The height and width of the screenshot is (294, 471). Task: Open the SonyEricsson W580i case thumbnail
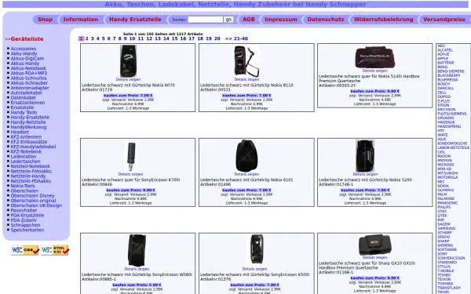(137, 251)
